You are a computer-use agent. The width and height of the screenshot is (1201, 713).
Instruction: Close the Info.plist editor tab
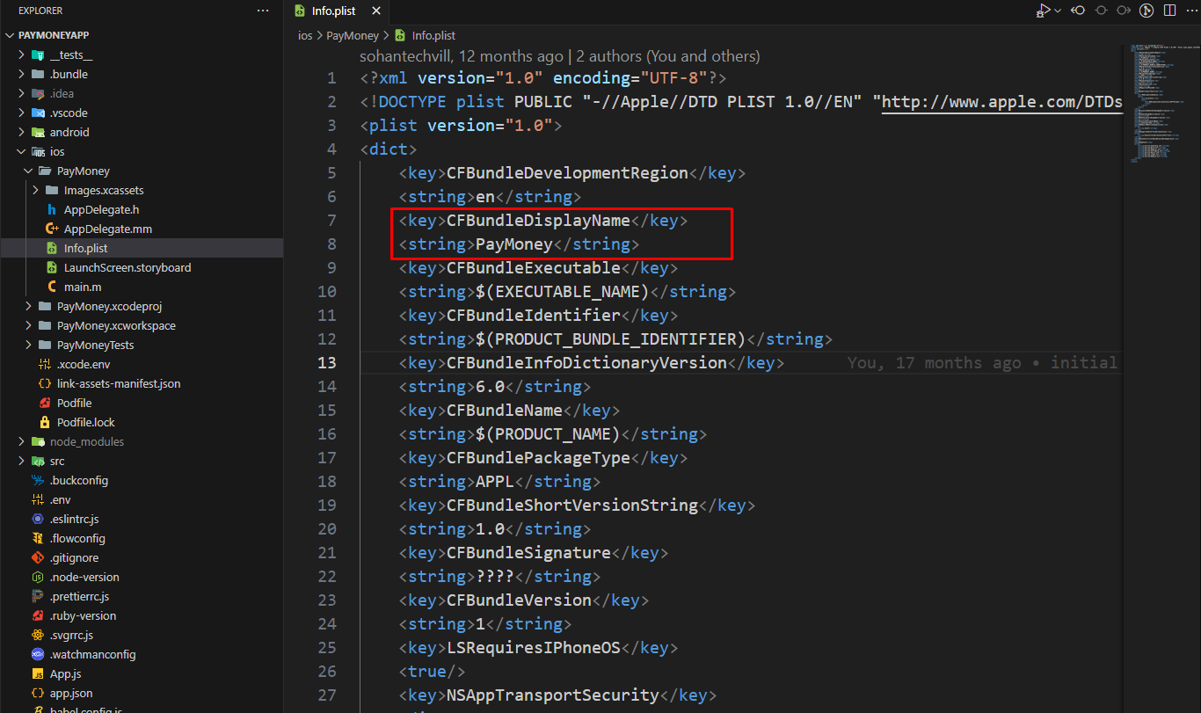(376, 11)
